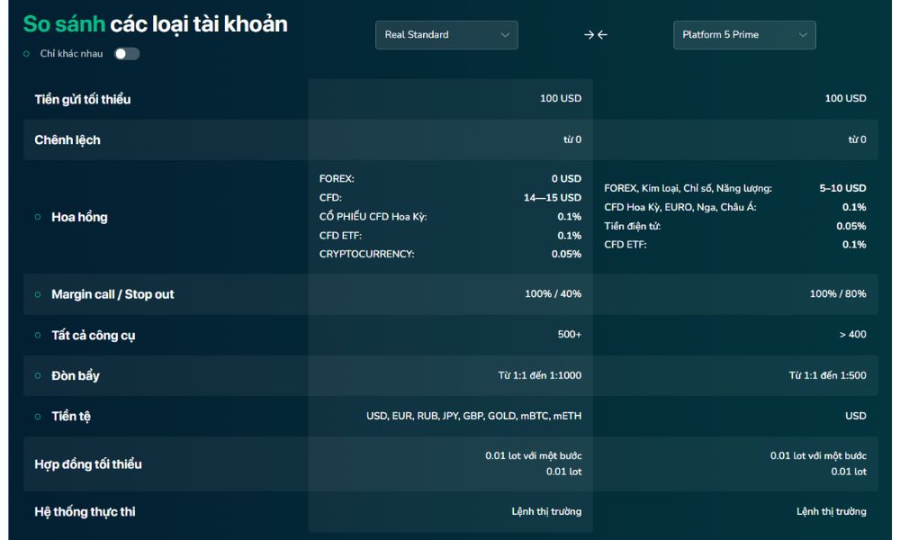This screenshot has height=540, width=900.
Task: Click the Hoa hồng row title
Action: [x=79, y=217]
